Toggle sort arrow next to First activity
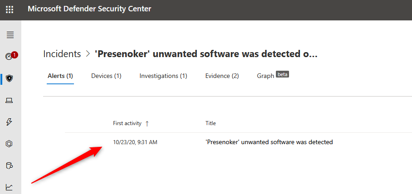This screenshot has height=194, width=412. pos(147,123)
